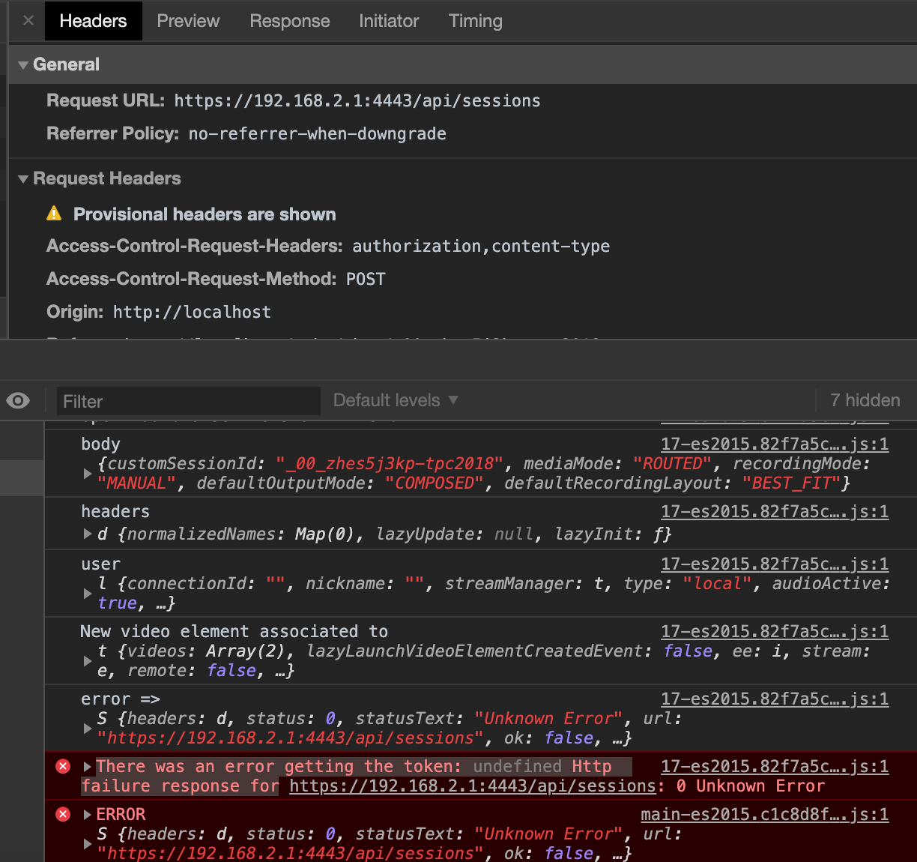Click the provisional headers warning icon

[x=54, y=214]
